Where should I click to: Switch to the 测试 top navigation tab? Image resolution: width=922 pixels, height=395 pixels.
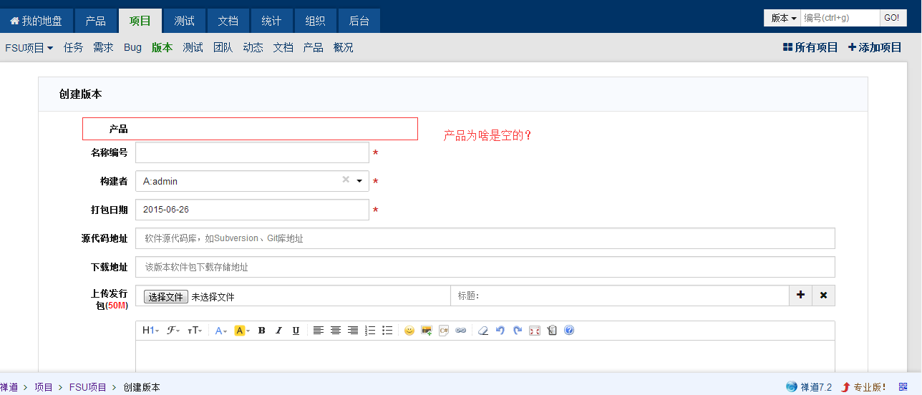point(184,21)
